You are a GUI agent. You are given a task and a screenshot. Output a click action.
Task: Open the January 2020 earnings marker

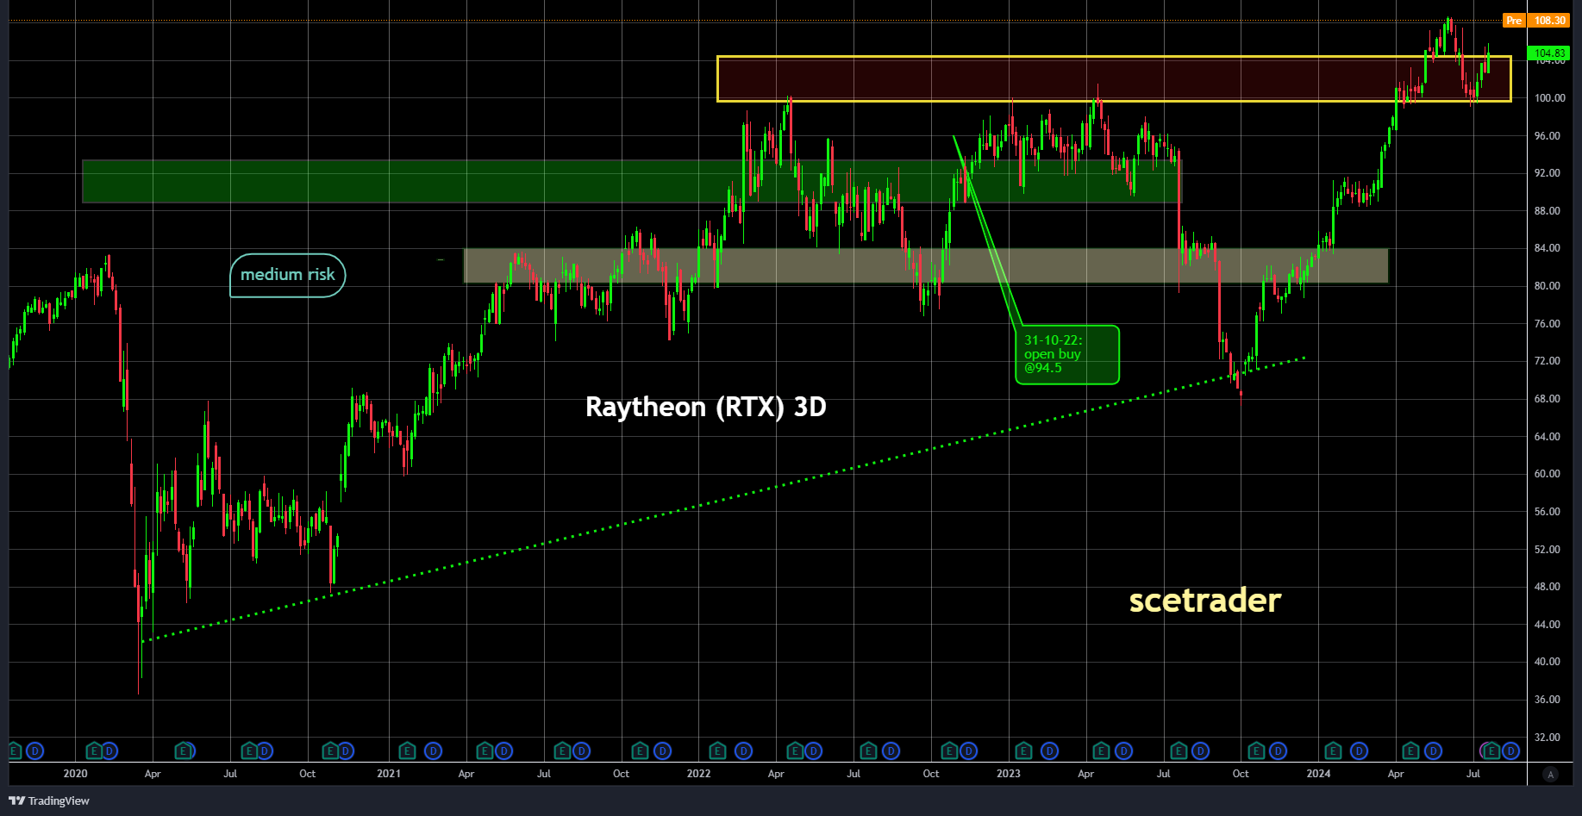click(x=95, y=751)
